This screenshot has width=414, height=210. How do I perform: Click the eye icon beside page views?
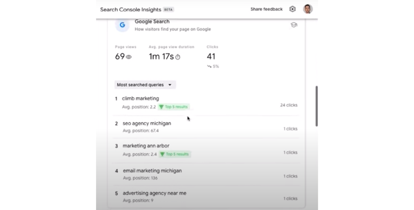pos(129,57)
